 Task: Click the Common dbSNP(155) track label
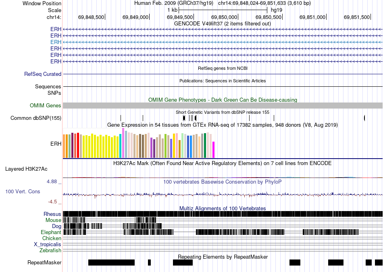(x=36, y=118)
